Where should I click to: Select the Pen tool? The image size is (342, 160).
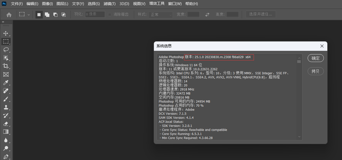pyautogui.click(x=6, y=156)
